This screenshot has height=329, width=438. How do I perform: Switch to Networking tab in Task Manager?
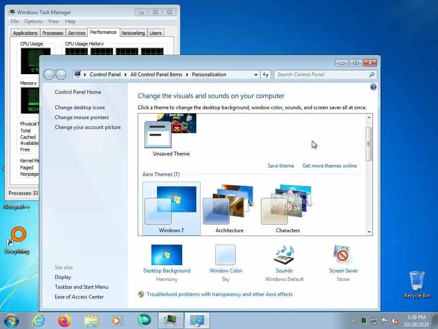point(133,33)
